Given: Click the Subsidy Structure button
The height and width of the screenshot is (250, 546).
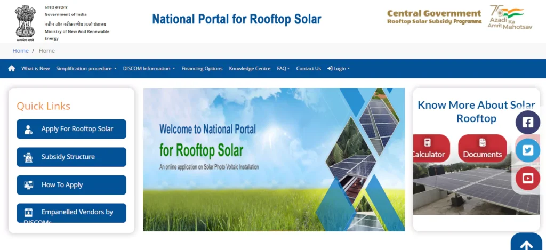Looking at the screenshot, I should tap(71, 157).
